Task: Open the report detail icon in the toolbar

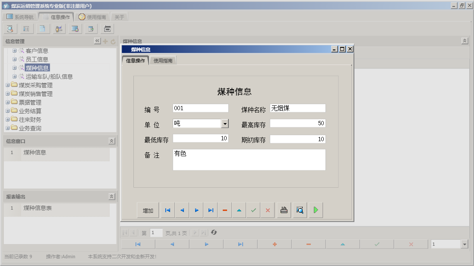Action: [26, 28]
